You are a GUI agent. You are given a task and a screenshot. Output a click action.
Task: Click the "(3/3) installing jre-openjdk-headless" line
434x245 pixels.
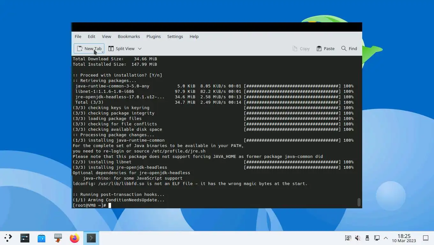[213, 167]
